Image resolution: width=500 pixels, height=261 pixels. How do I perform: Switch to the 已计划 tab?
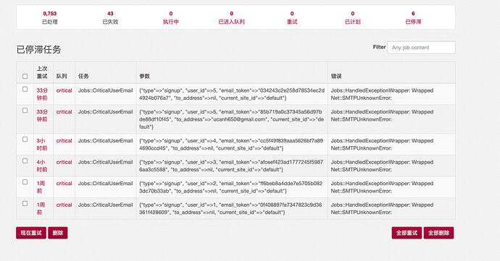click(353, 17)
